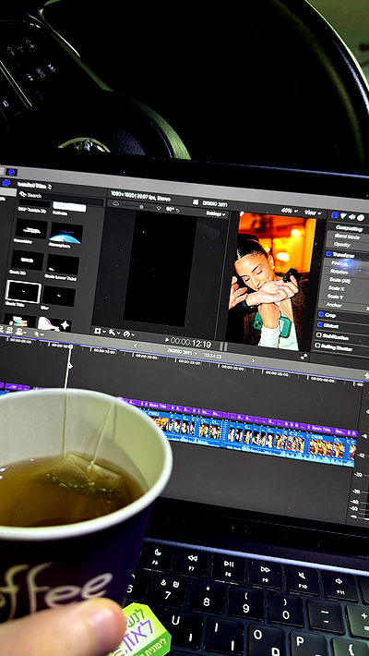Open the transform tool pop-up under viewer

100,331
